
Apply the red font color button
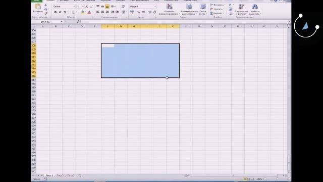tap(89, 12)
